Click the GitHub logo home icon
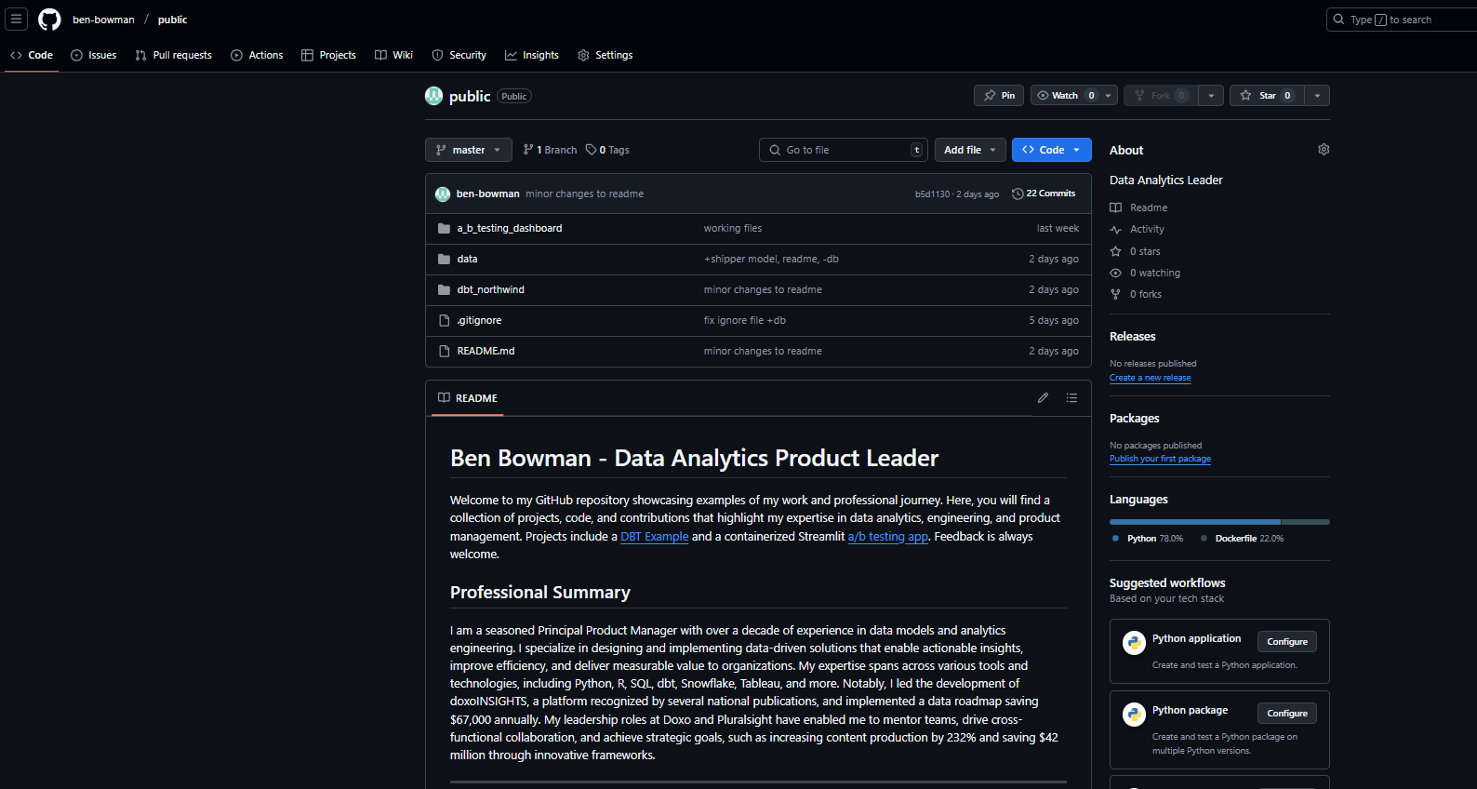Screen dimensions: 1477x789 pyautogui.click(x=49, y=20)
